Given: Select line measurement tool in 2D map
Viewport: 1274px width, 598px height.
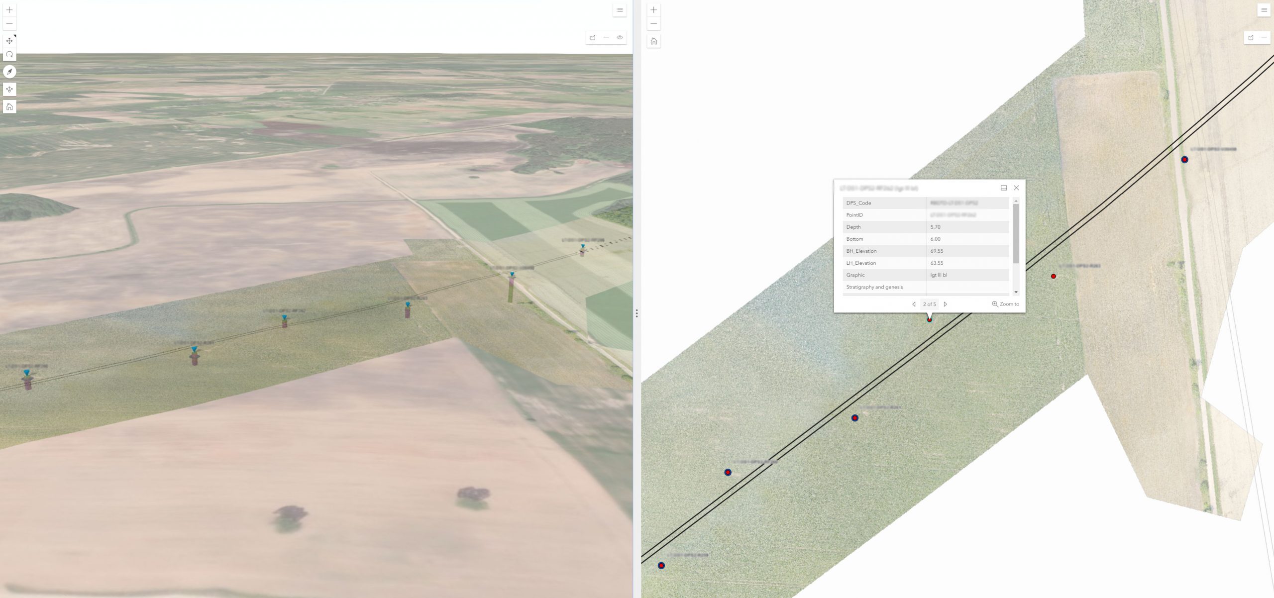Looking at the screenshot, I should tap(1264, 37).
